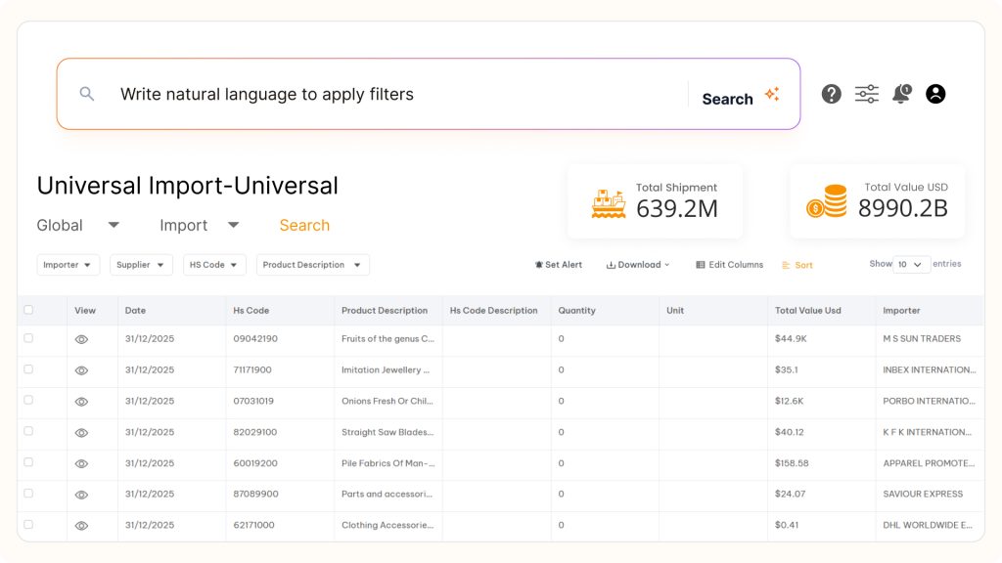
Task: View shipment row with Hs Code 60019200
Action: click(x=81, y=464)
